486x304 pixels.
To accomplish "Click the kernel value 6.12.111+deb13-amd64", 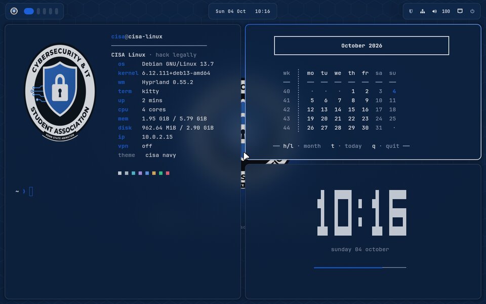I will [x=176, y=73].
